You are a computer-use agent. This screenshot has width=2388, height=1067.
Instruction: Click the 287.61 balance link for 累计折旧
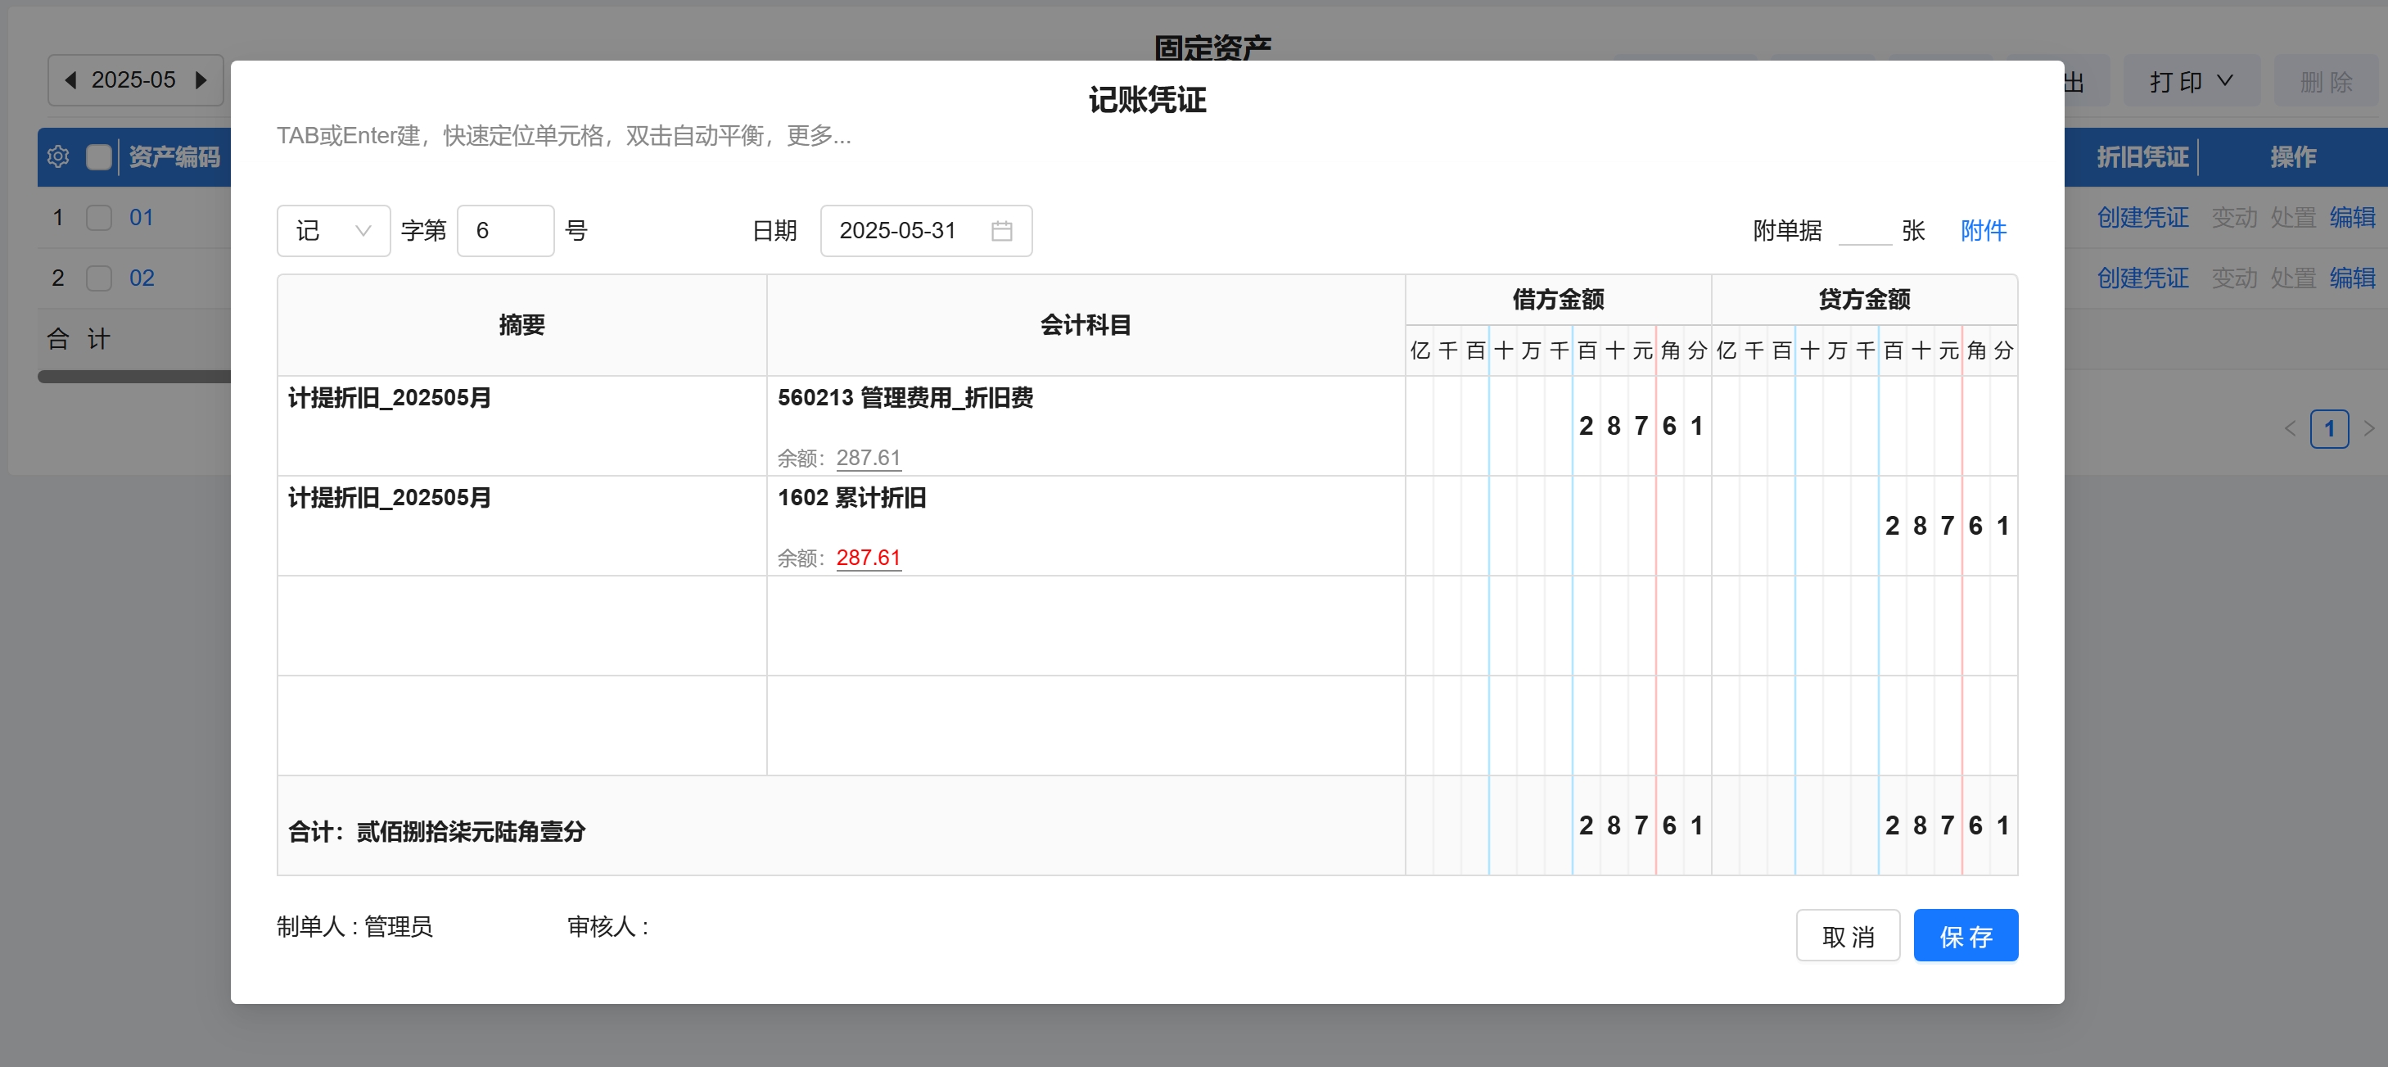(868, 558)
